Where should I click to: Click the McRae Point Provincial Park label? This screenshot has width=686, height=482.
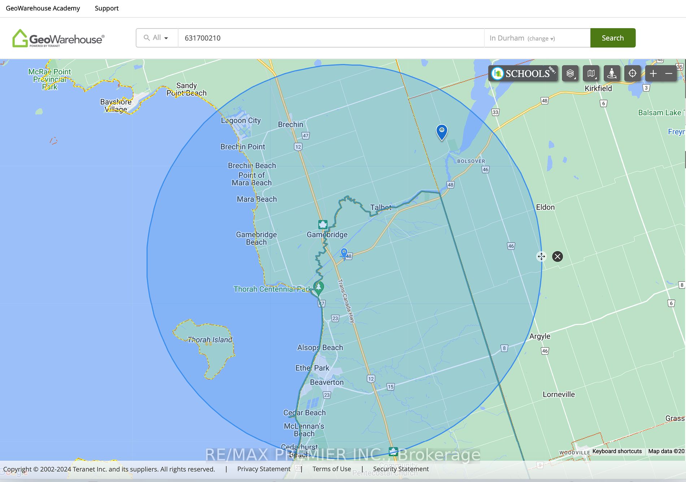[x=50, y=79]
